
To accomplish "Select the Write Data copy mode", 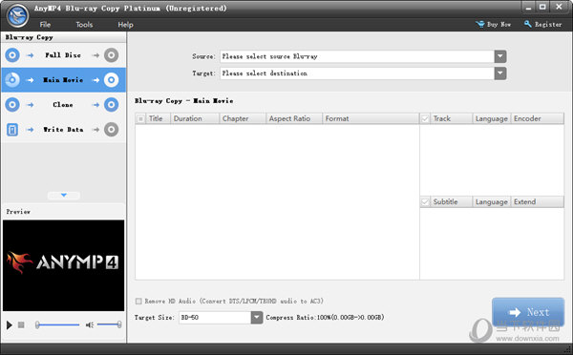I will [63, 130].
